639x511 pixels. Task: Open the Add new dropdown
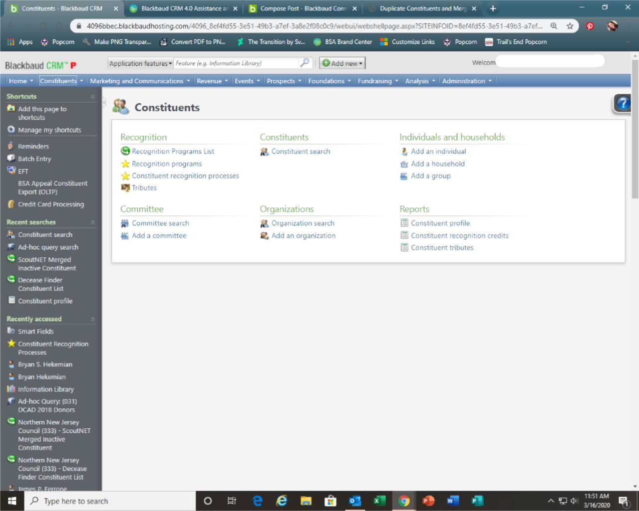coord(342,63)
